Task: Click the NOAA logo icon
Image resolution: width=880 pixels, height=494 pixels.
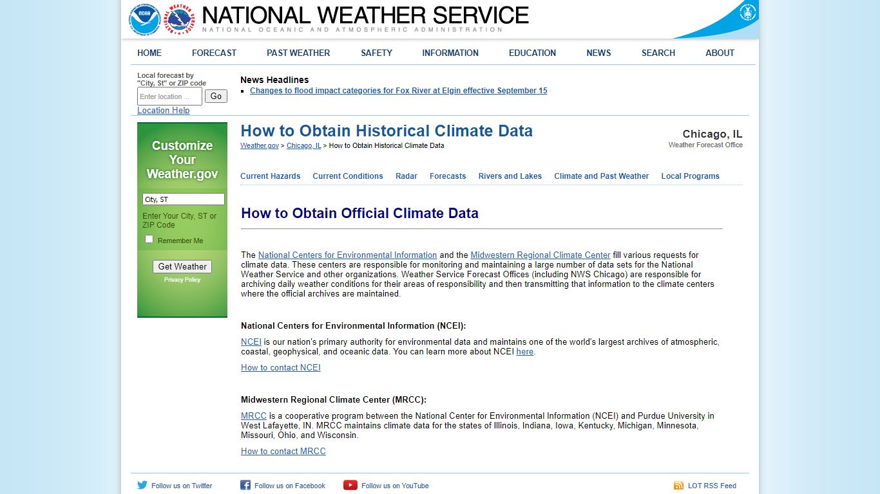Action: (144, 20)
